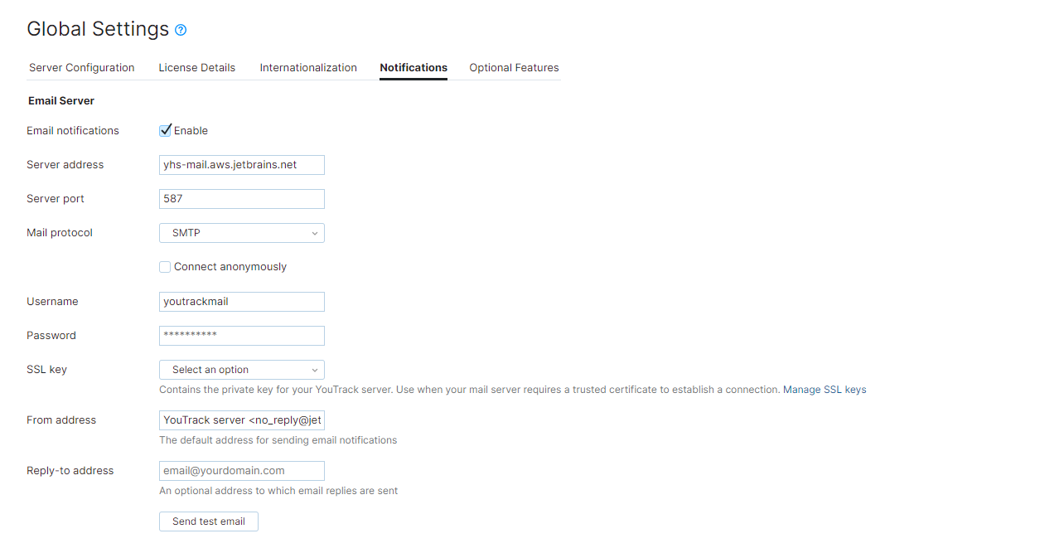The image size is (1064, 553).
Task: Click the Reply-to address field
Action: point(241,470)
